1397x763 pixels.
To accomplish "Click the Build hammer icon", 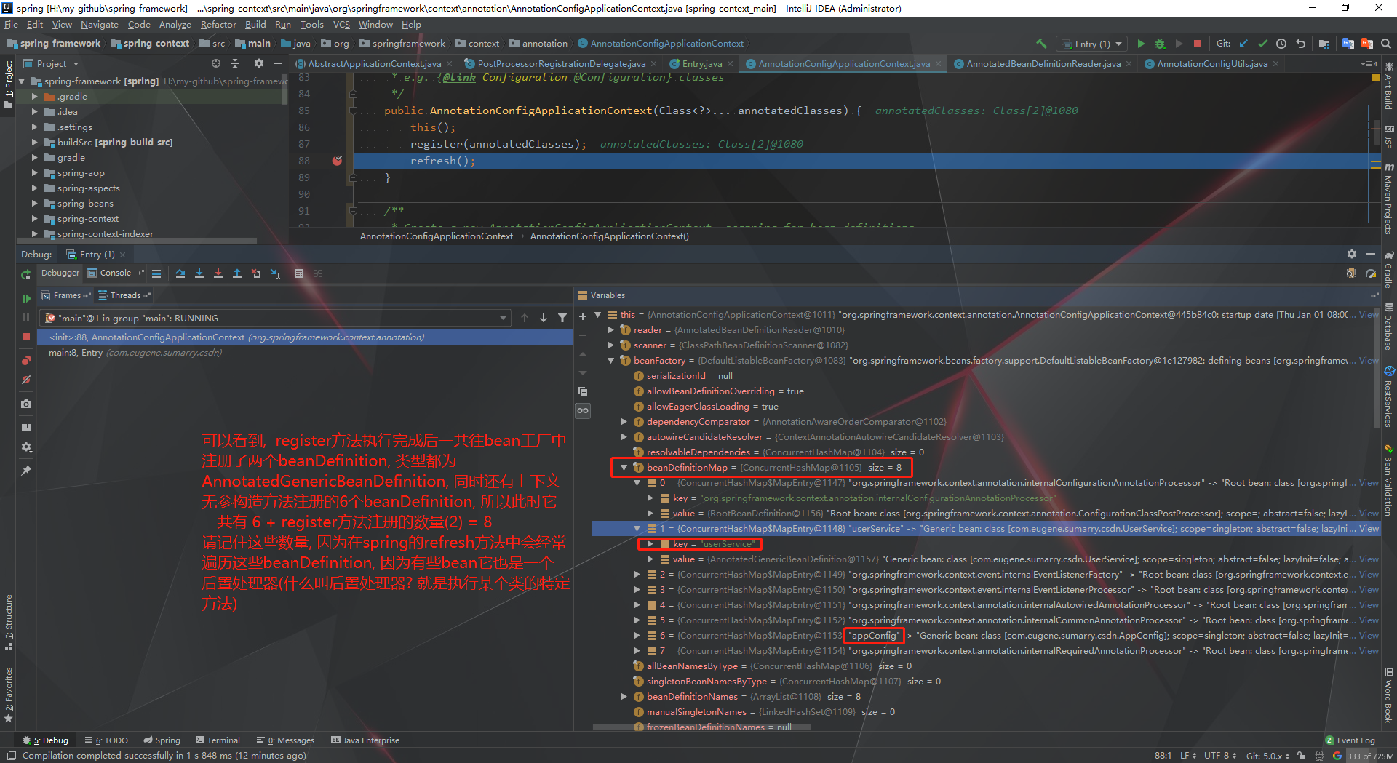I will point(1041,44).
